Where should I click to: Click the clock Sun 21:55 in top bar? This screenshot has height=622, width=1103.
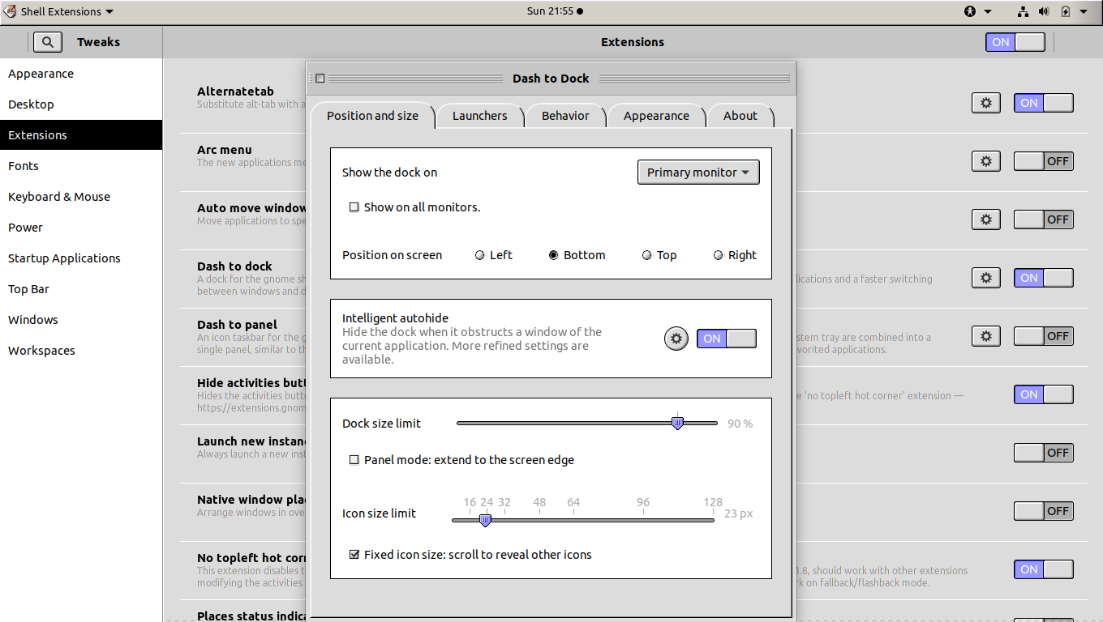[555, 11]
